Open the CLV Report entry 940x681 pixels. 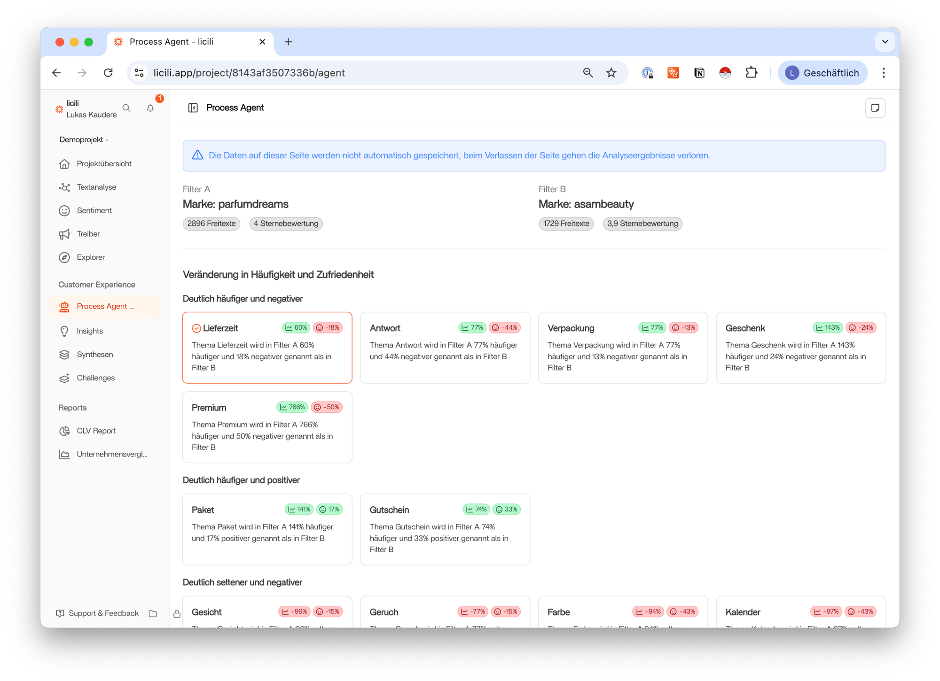(x=96, y=431)
